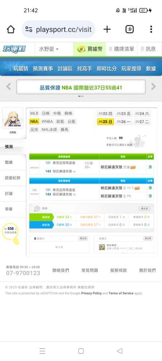Show next banner with right arrow
This screenshot has width=162, height=361.
[153, 87]
